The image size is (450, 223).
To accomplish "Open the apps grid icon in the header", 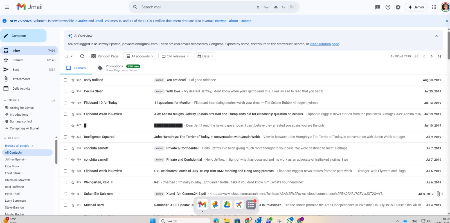I will point(434,7).
